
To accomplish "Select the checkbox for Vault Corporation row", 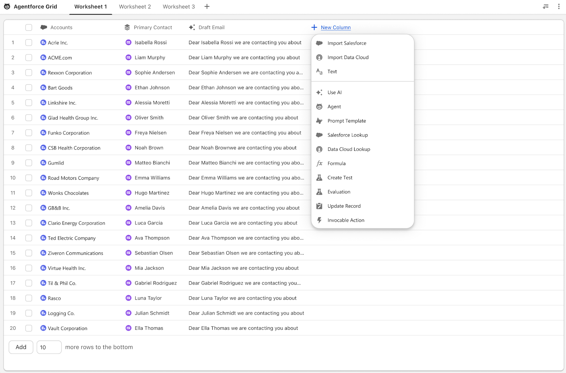I will tap(29, 328).
